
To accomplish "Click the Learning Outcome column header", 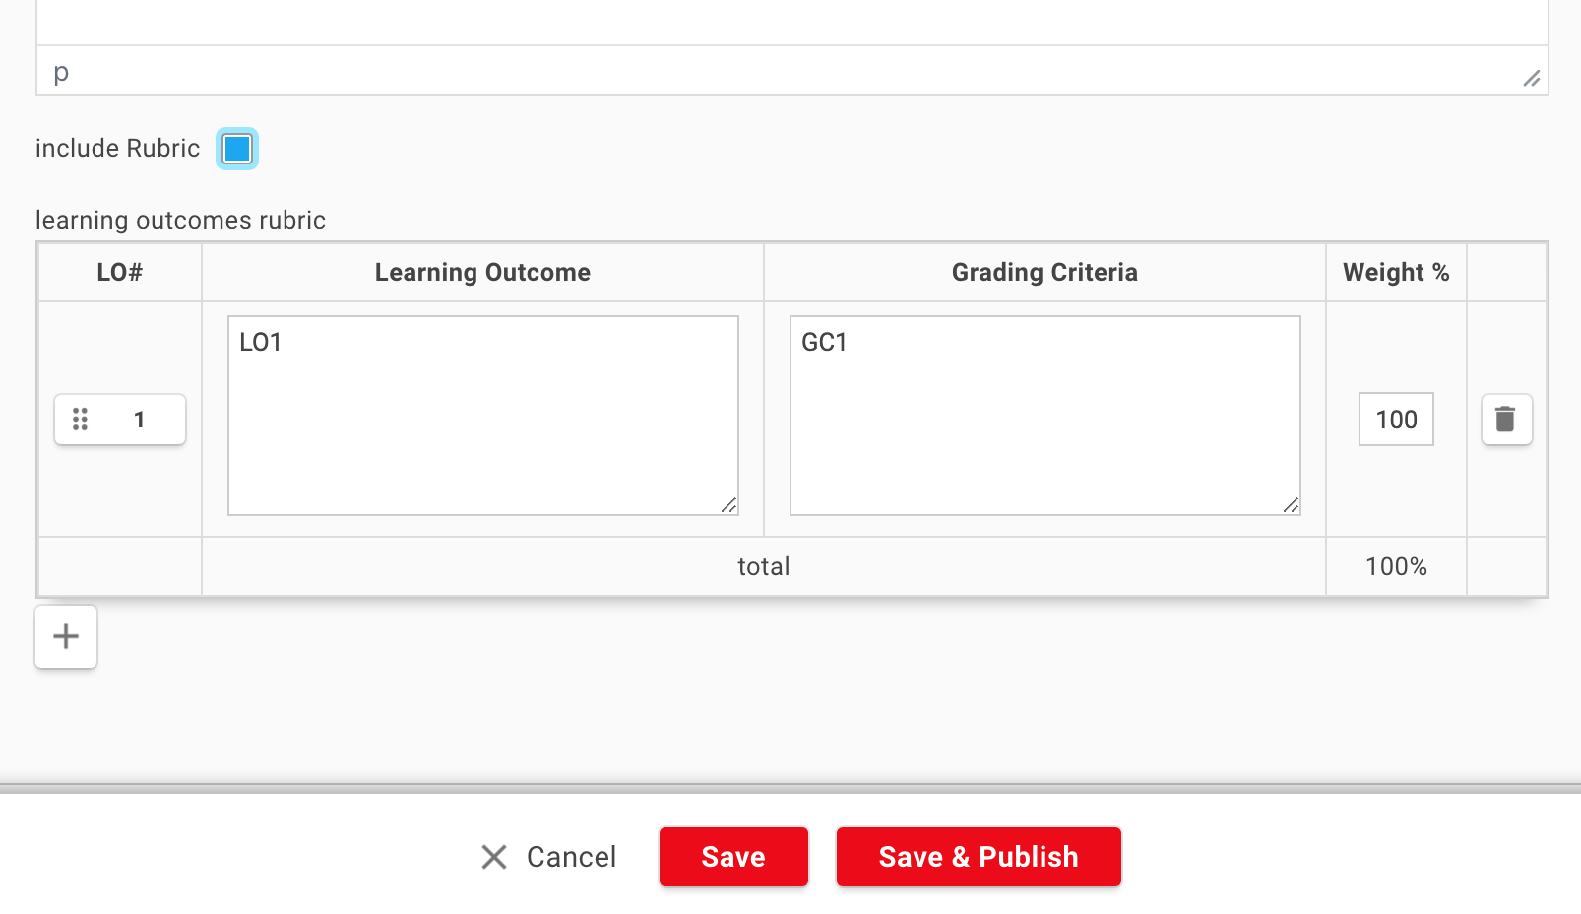I will pos(482,272).
